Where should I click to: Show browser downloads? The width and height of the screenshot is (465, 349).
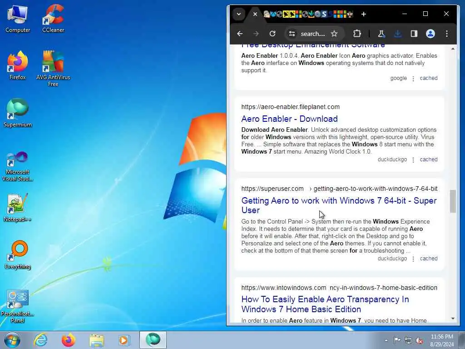pos(398,34)
